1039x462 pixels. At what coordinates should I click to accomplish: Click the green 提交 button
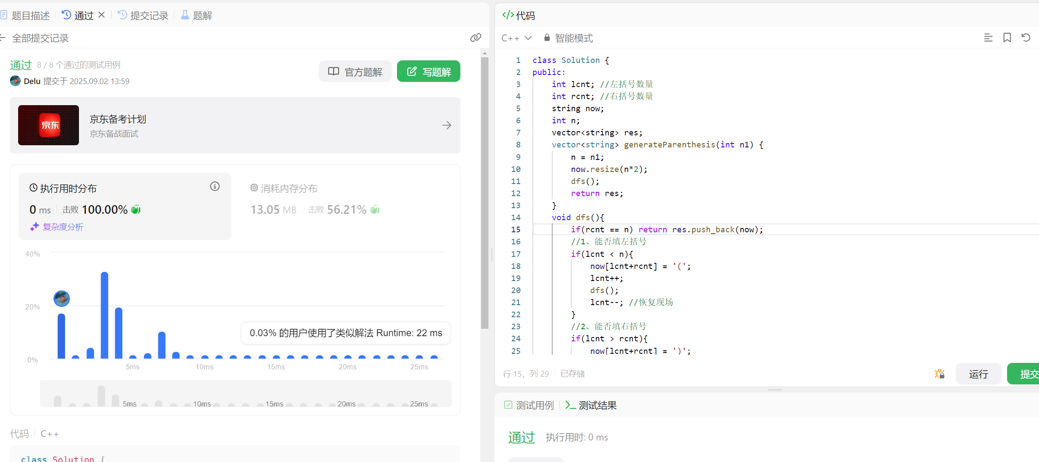1023,374
